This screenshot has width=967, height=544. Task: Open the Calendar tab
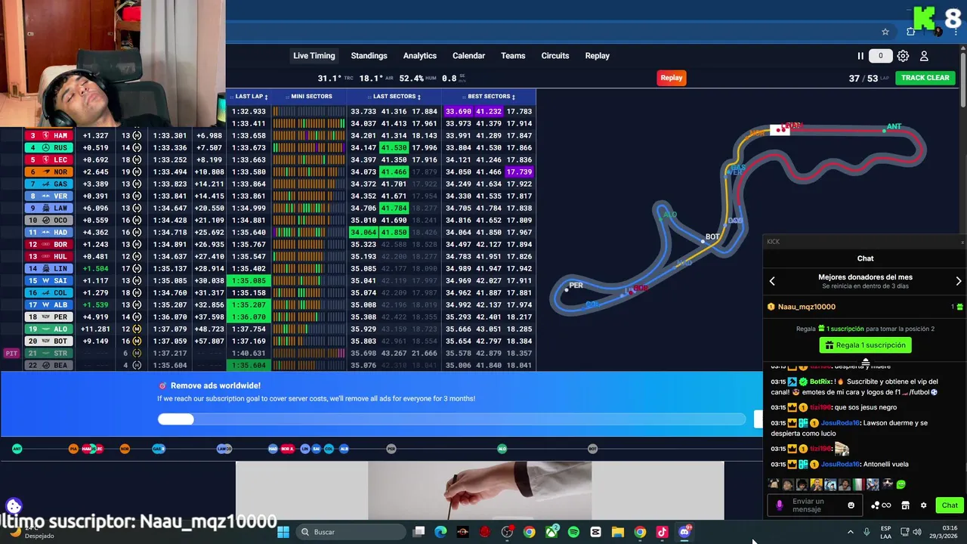coord(468,56)
